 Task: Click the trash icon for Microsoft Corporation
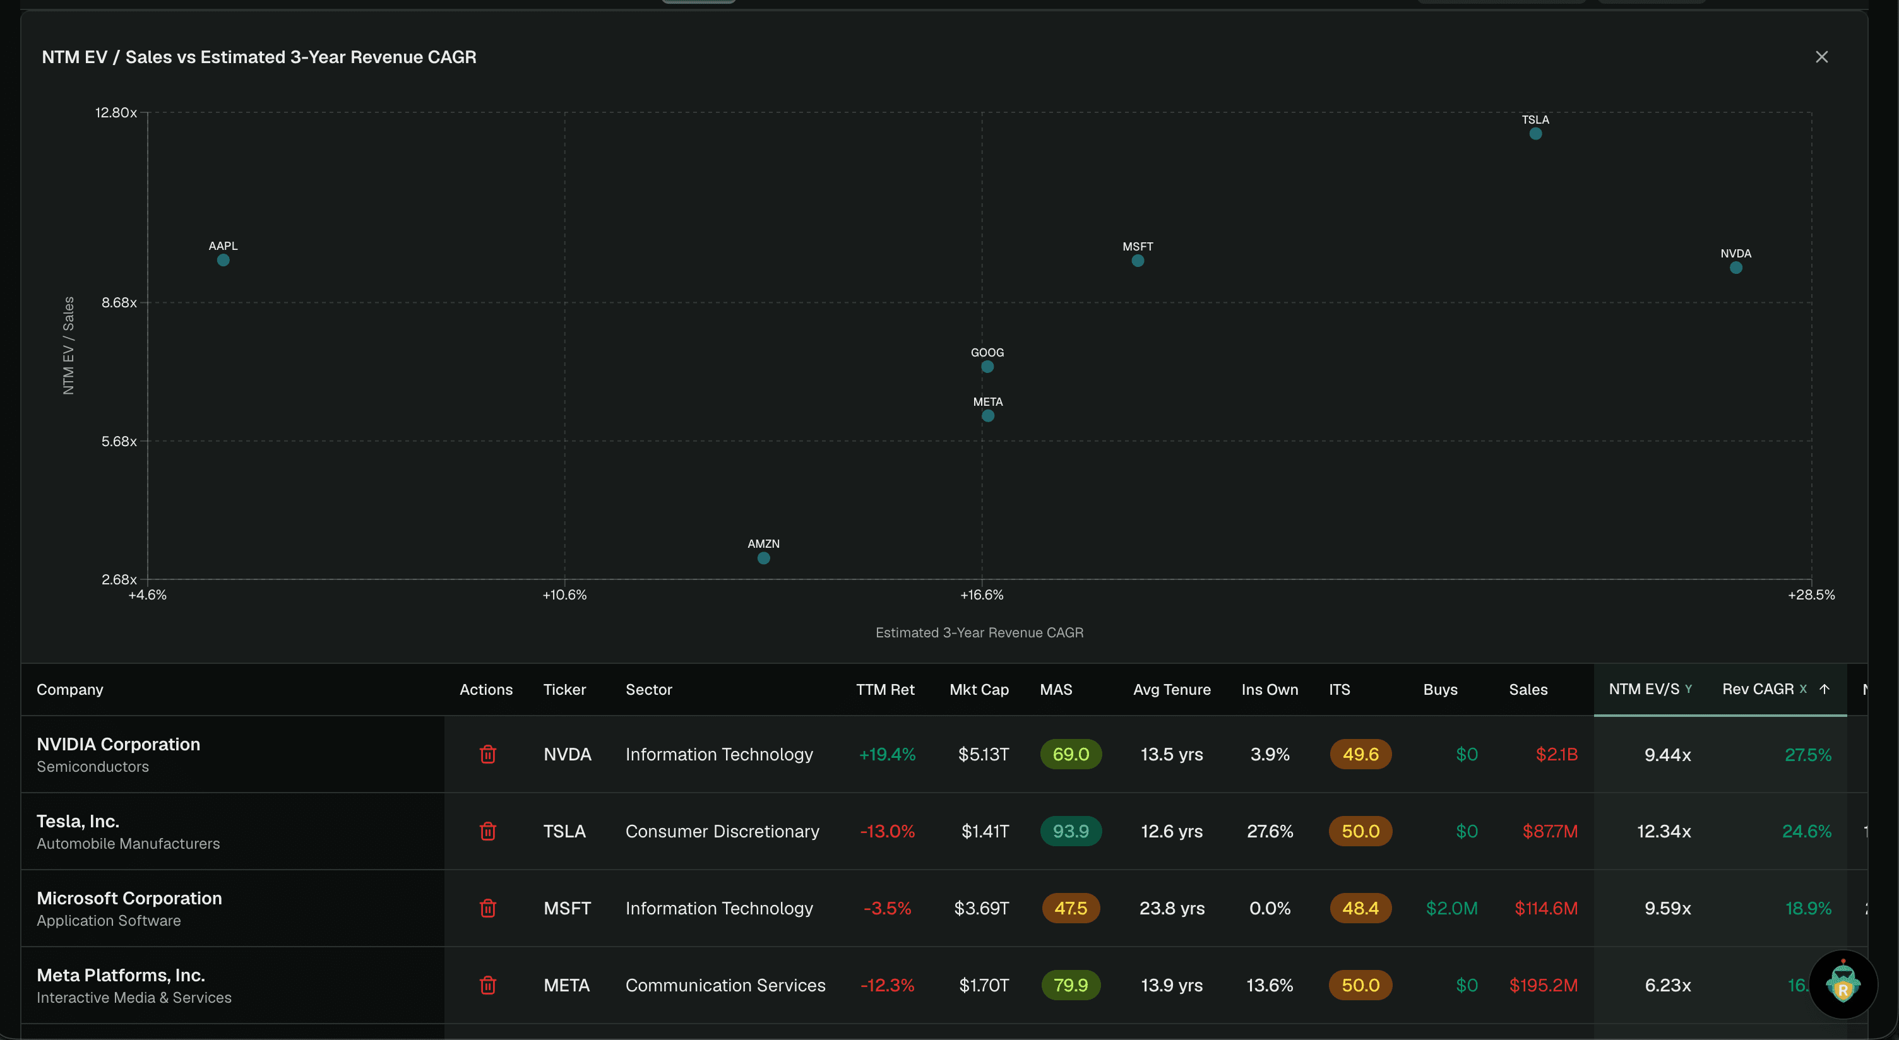click(487, 908)
